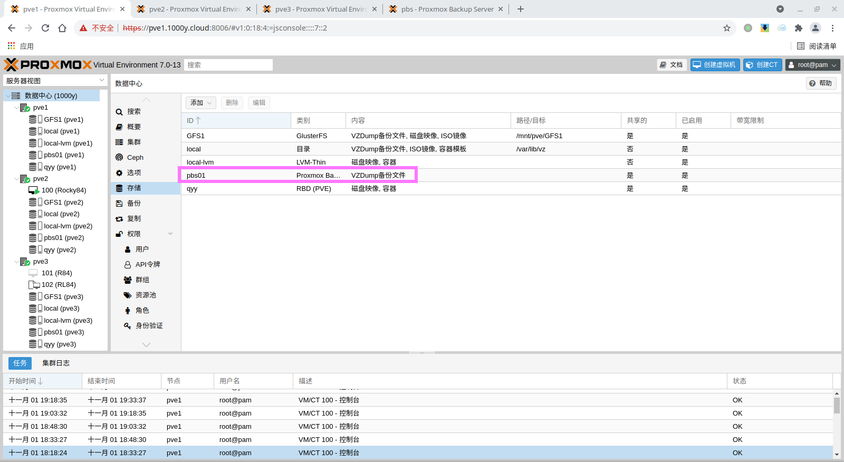Viewport: 844px width, 462px height.
Task: Switch to the pbs Backup Server tab
Action: click(x=447, y=9)
